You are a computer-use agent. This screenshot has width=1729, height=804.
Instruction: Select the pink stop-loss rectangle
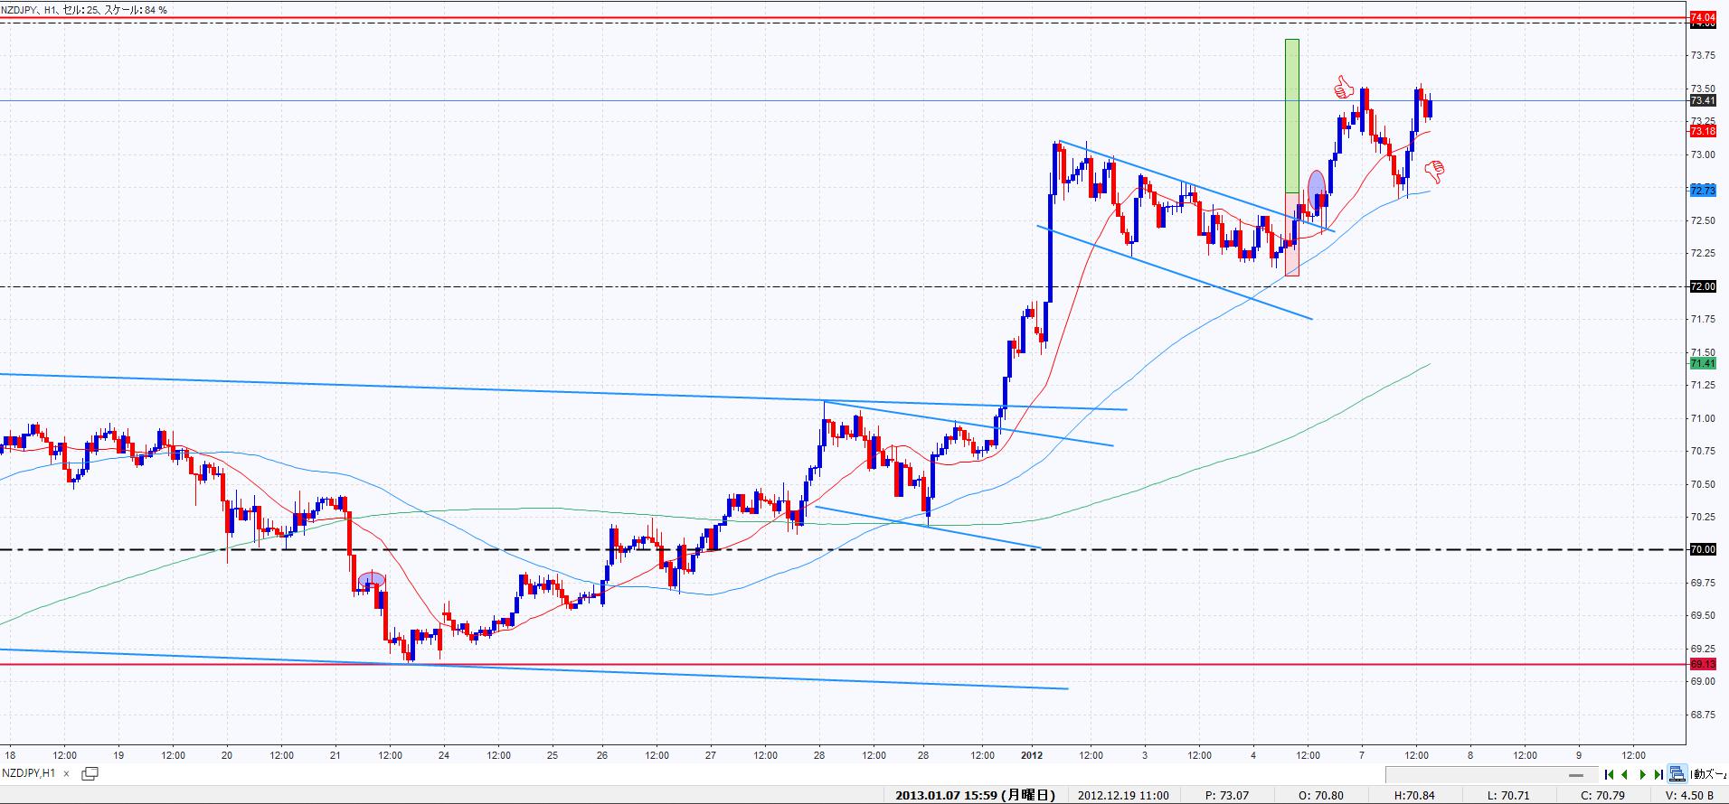[x=1292, y=233]
